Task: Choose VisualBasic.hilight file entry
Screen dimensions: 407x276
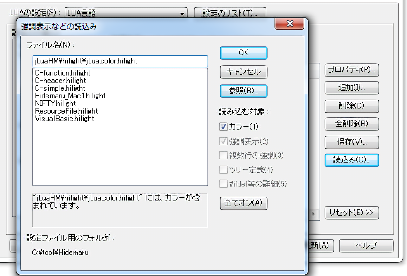Action: (x=65, y=119)
